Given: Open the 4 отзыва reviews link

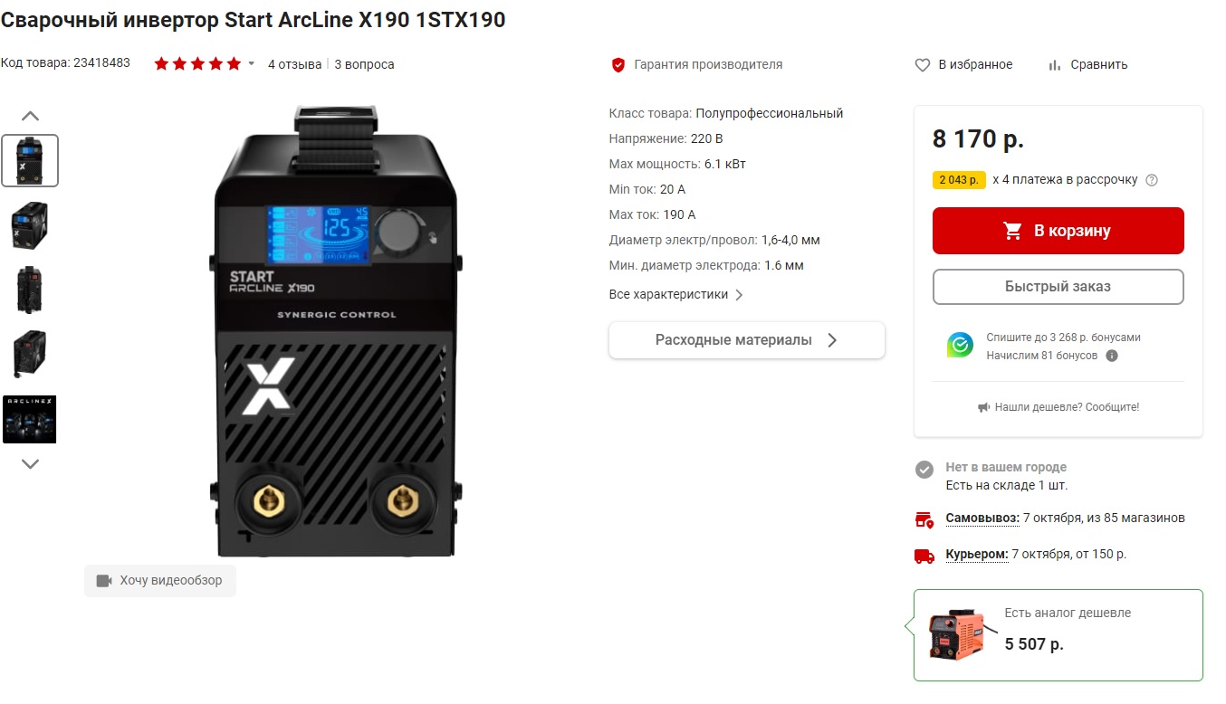Looking at the screenshot, I should 294,65.
